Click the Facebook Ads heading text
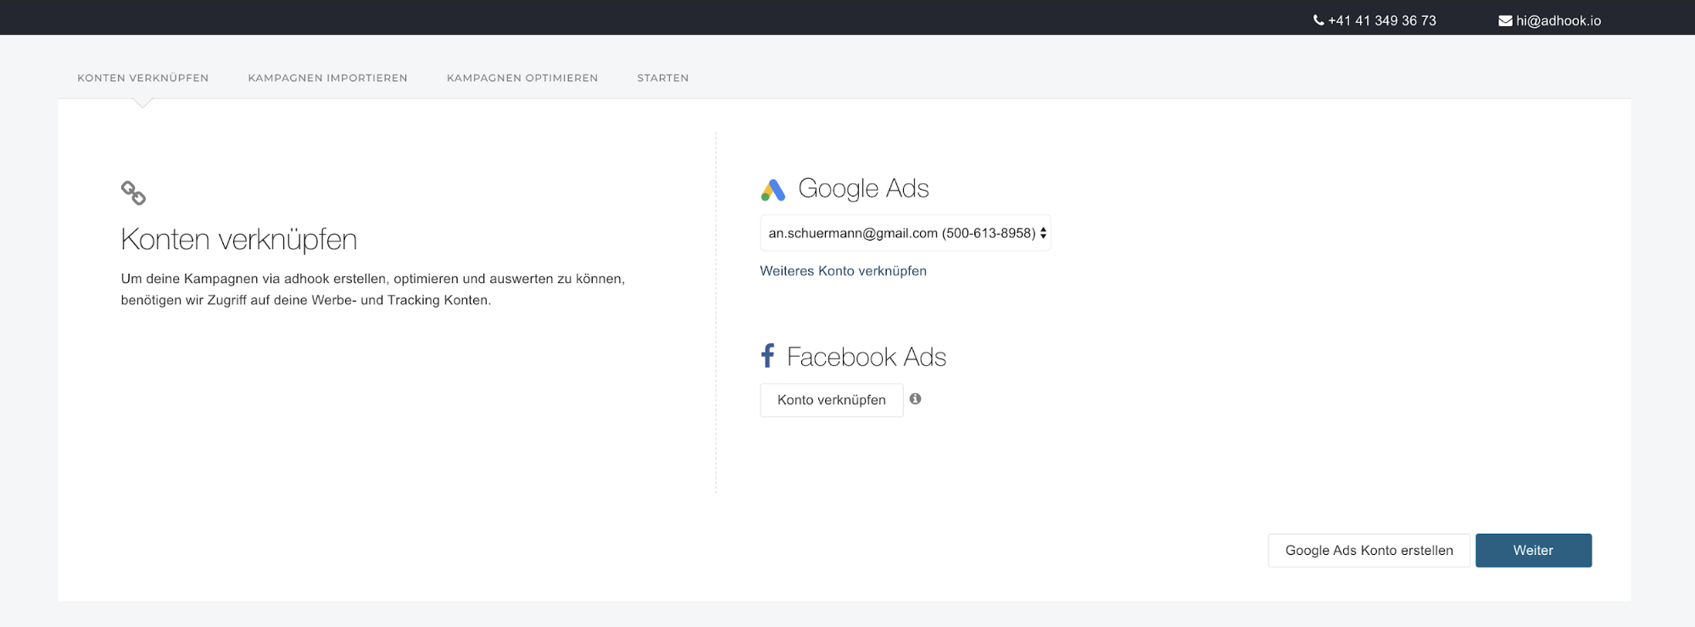This screenshot has height=627, width=1695. point(867,357)
